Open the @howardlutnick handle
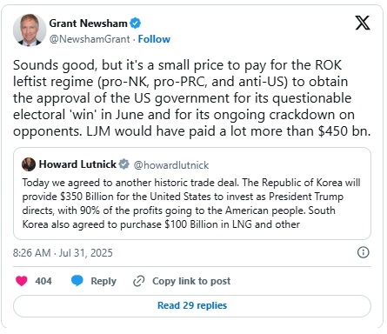Viewport: 387px width, 334px height. (x=171, y=165)
